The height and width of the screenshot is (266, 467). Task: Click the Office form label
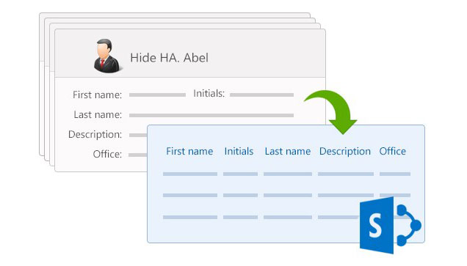click(107, 154)
